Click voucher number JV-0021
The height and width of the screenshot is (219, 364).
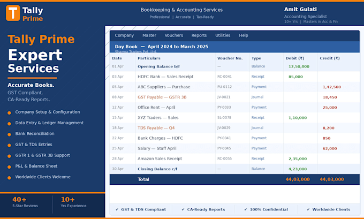224,97
